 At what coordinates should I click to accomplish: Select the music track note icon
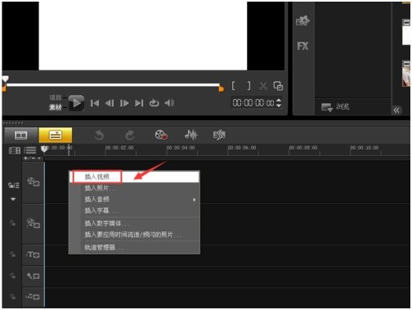[x=33, y=297]
